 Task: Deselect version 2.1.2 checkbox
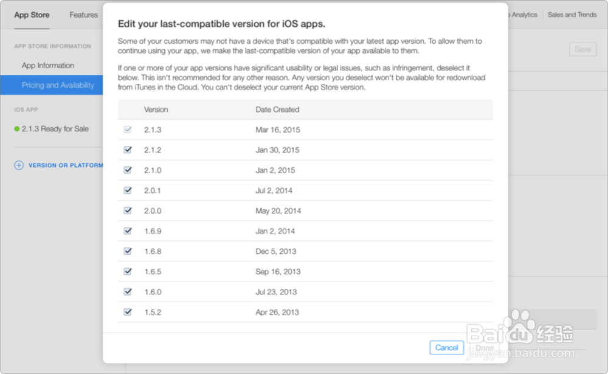click(x=128, y=150)
